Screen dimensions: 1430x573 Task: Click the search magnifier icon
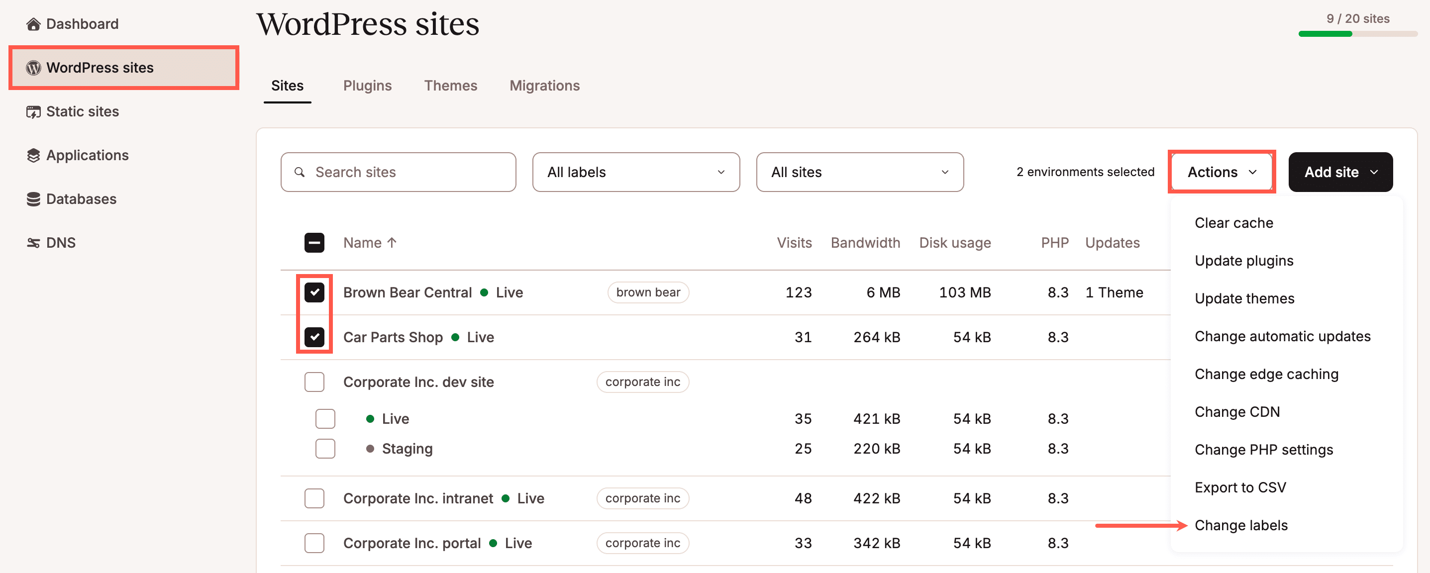pyautogui.click(x=300, y=172)
